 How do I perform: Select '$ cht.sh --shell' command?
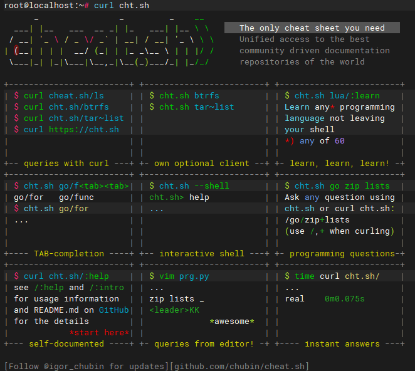coord(189,185)
